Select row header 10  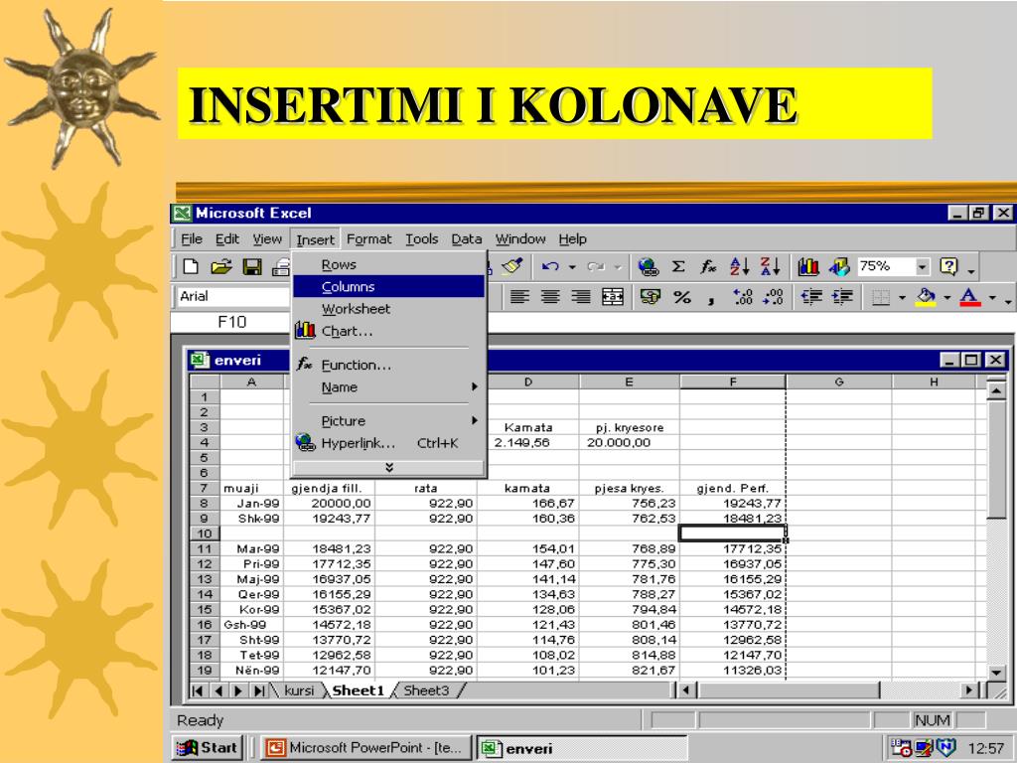coord(205,534)
